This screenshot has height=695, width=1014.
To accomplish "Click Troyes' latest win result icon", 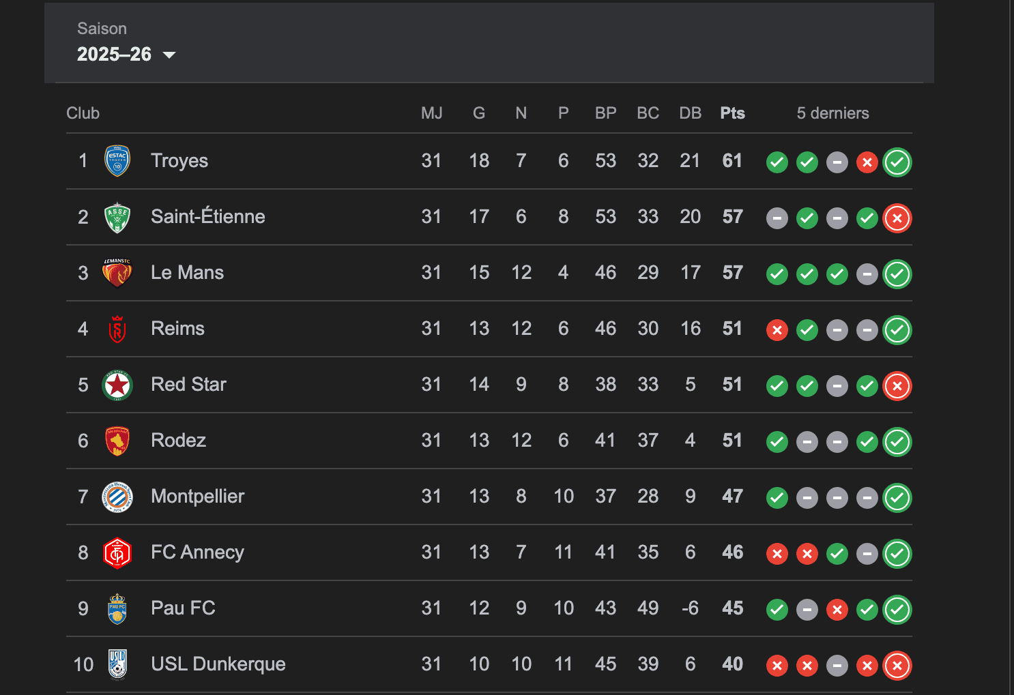I will tap(897, 162).
